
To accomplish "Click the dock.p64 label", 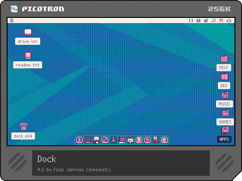I will pos(23,136).
